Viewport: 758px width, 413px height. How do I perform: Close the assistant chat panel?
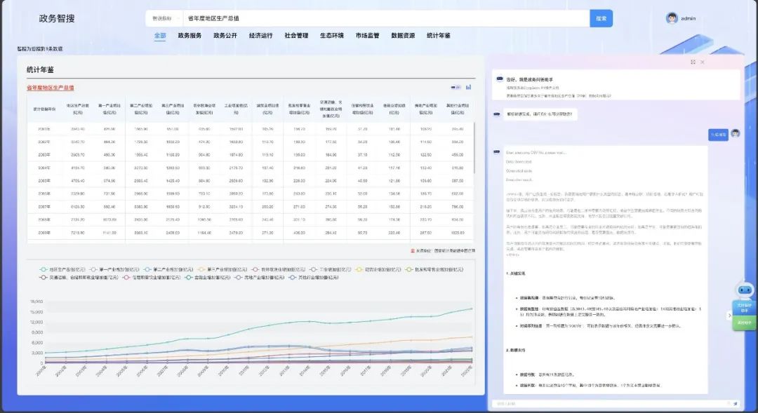703,62
